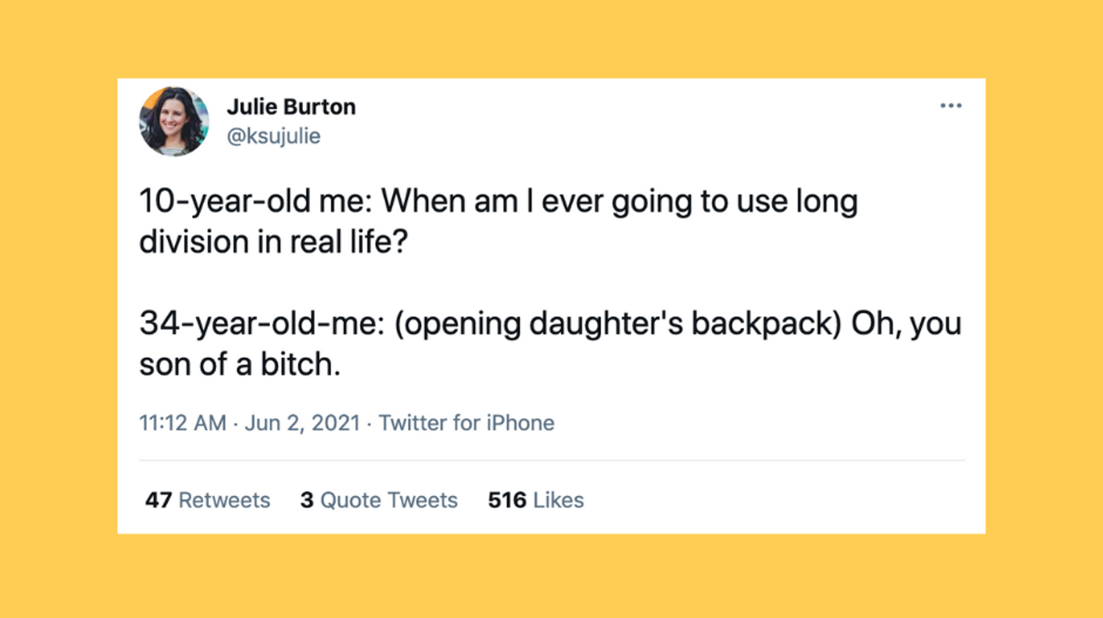Click the yellow background border
The image size is (1103, 618).
pos(56,310)
